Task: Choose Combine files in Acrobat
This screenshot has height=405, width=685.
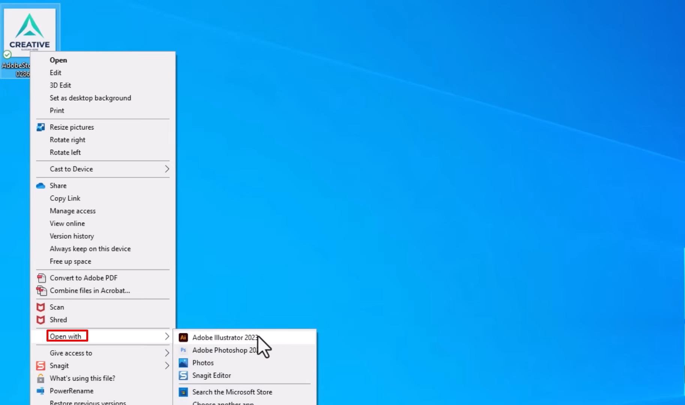Action: tap(90, 291)
